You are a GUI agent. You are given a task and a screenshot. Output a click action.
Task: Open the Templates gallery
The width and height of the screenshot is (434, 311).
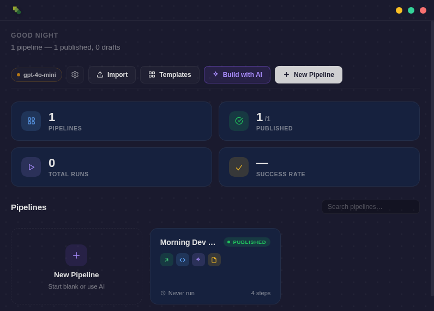170,75
